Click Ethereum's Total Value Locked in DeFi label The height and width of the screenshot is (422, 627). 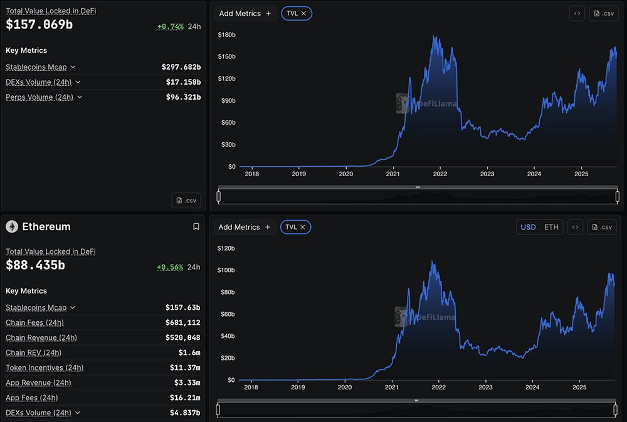50,251
